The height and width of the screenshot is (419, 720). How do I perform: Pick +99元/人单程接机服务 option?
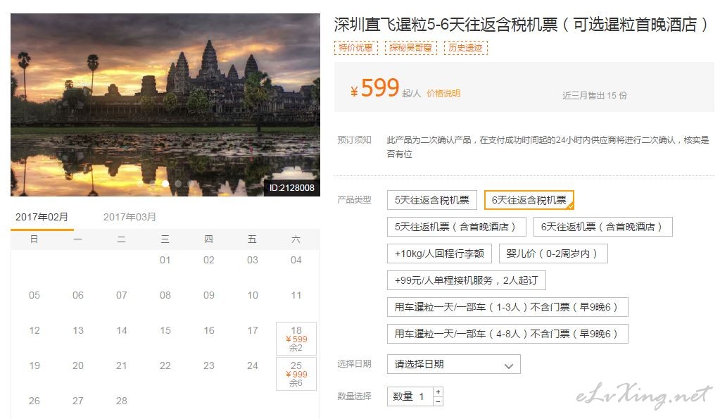(x=466, y=280)
